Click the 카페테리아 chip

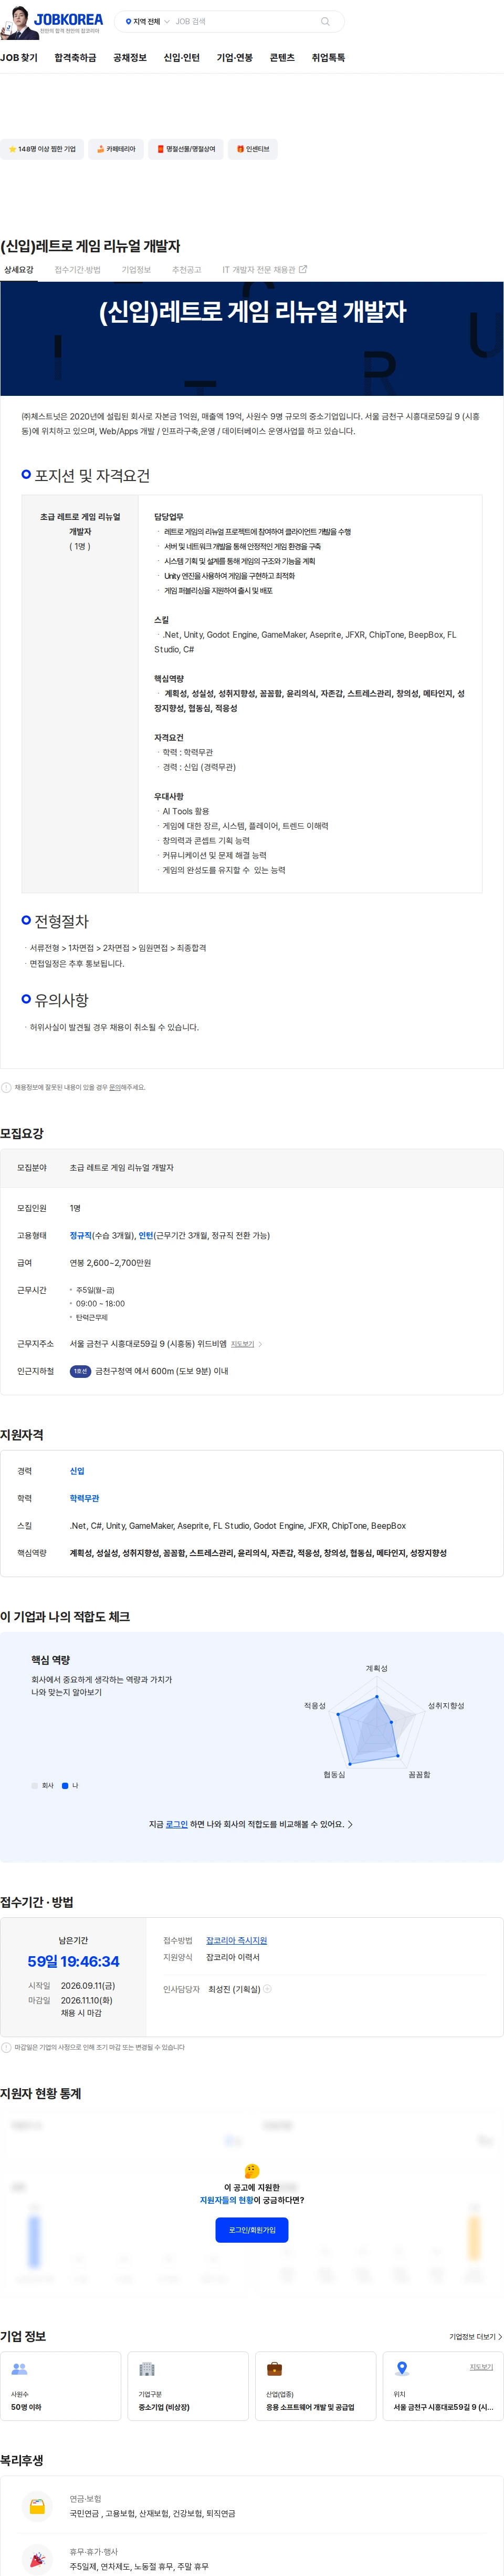(x=116, y=149)
